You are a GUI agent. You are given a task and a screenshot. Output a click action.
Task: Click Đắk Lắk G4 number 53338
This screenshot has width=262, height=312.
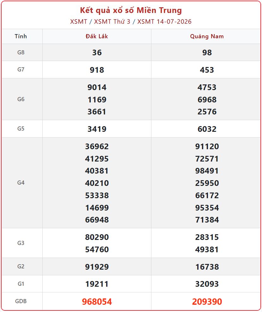[x=97, y=195]
